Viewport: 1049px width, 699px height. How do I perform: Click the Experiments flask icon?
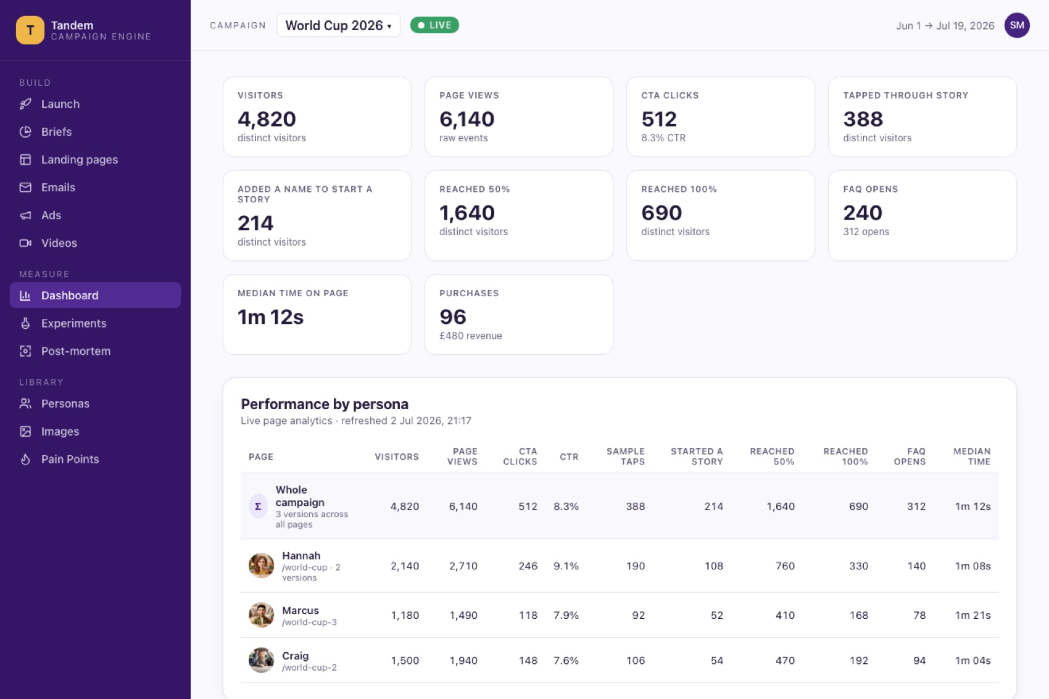coord(25,323)
